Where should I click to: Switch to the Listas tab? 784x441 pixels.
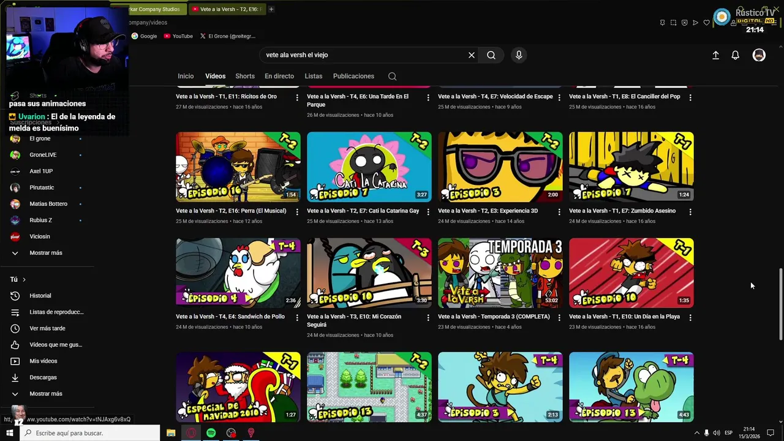pyautogui.click(x=313, y=77)
